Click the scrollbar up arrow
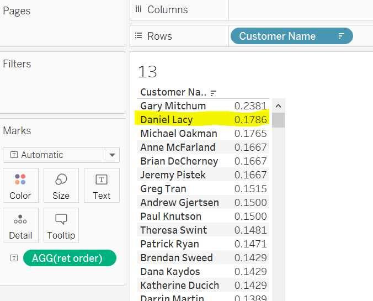The width and height of the screenshot is (373, 301). [278, 106]
